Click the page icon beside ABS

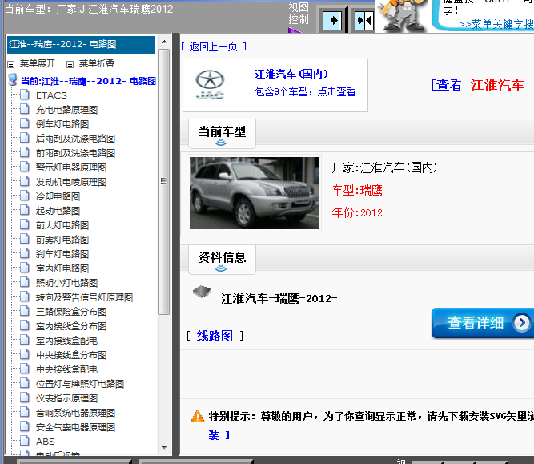25,441
